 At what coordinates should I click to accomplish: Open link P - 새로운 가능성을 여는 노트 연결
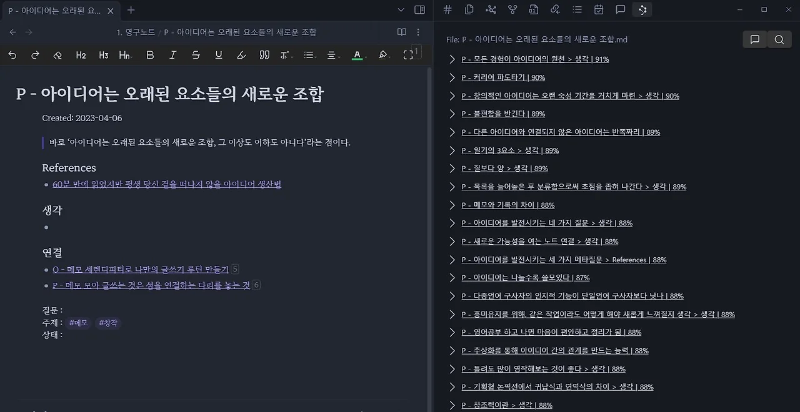pyautogui.click(x=540, y=242)
